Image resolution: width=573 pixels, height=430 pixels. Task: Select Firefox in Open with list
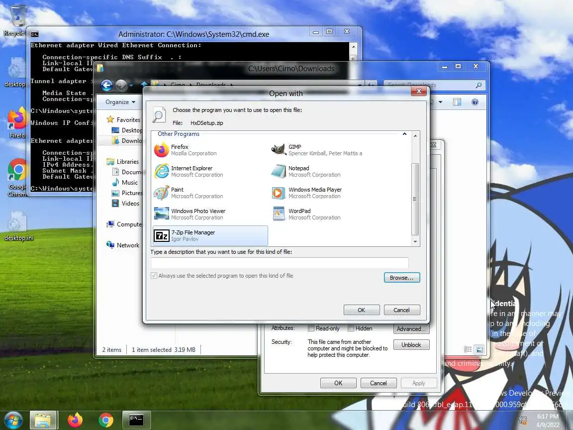[210, 150]
